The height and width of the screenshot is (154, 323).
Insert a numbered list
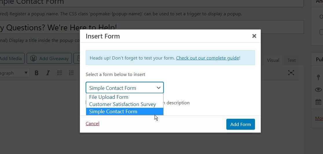(71, 73)
